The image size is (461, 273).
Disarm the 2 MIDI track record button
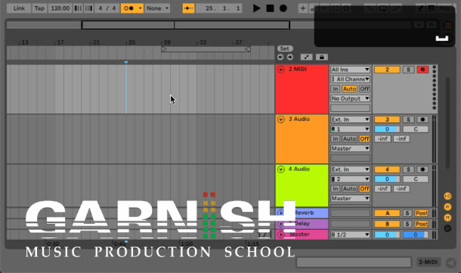pos(422,70)
